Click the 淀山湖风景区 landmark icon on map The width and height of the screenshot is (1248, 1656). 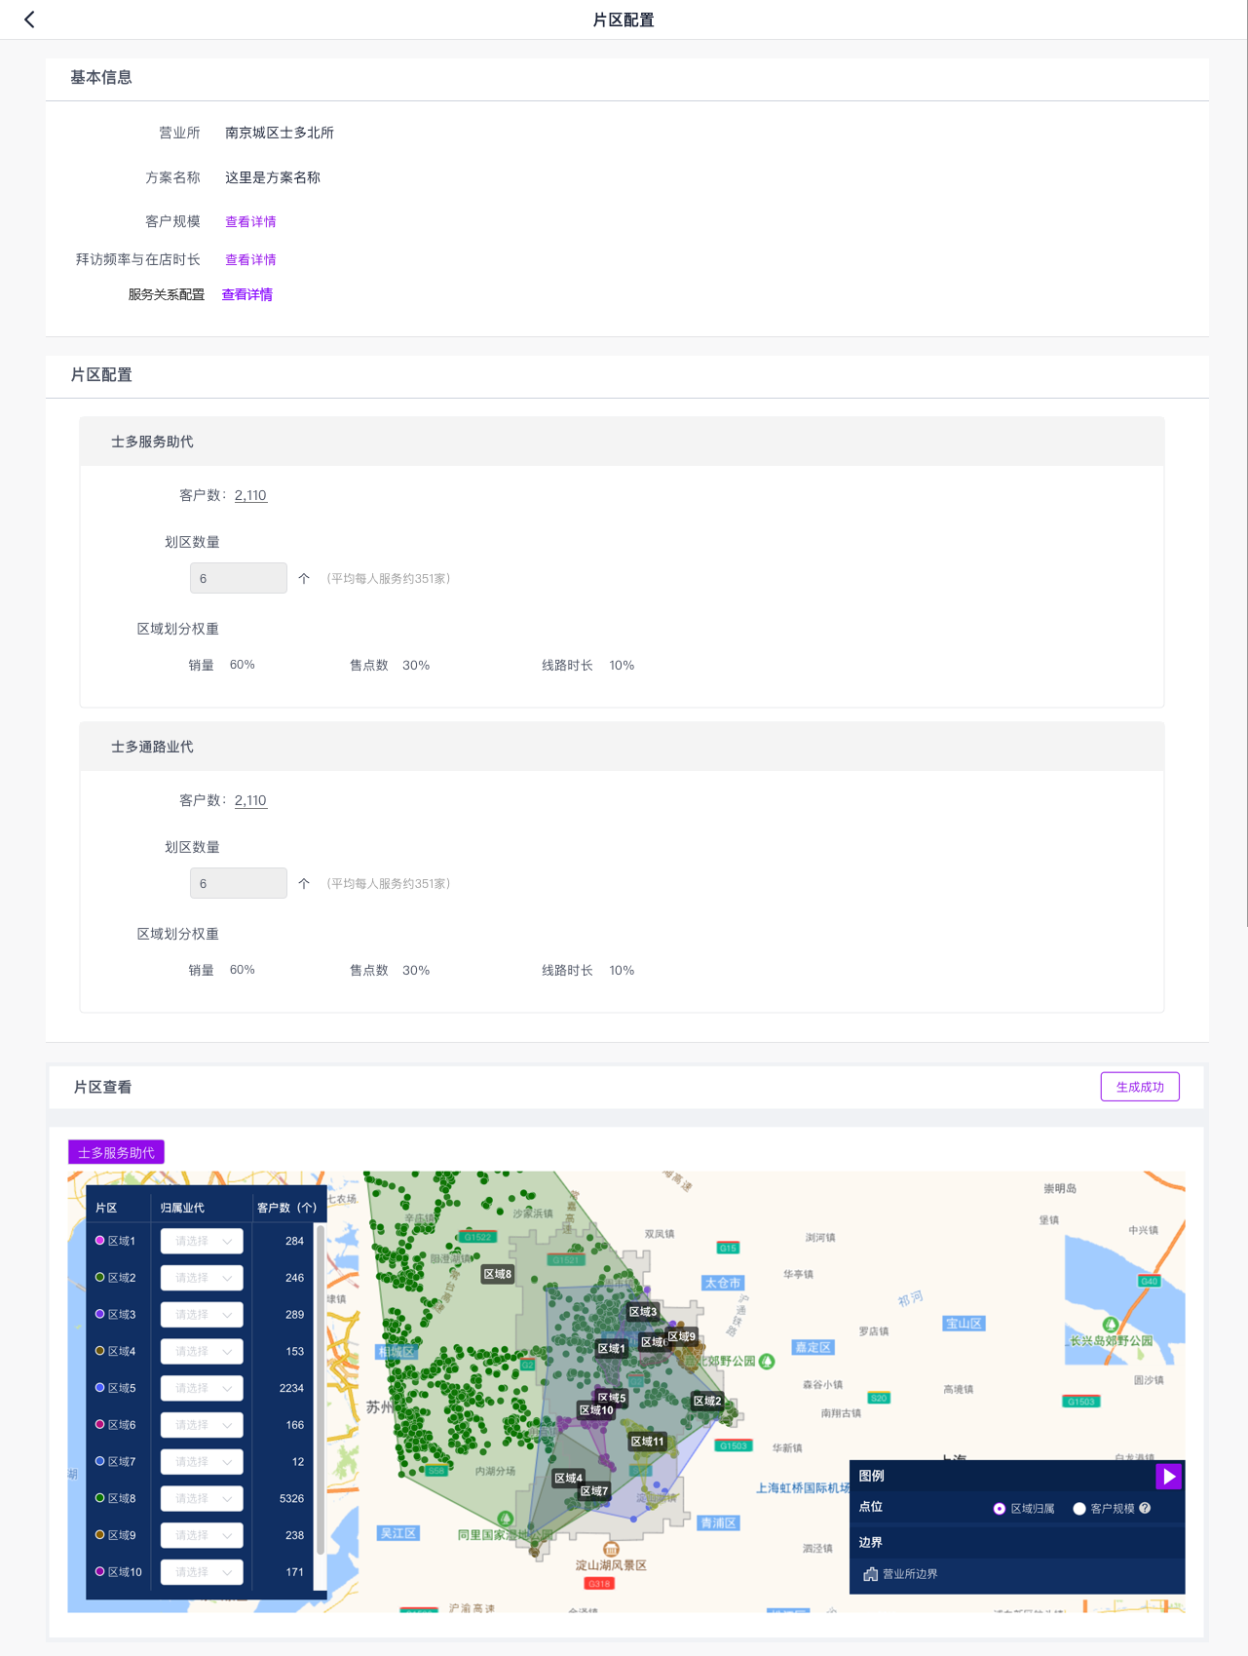(x=611, y=1549)
